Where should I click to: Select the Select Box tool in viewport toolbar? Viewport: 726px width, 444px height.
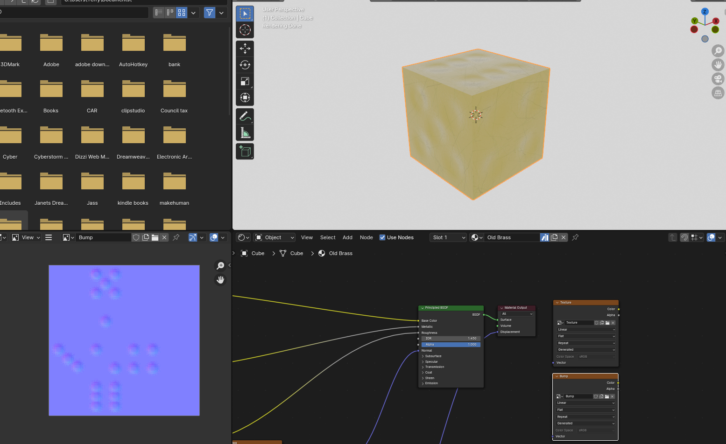[x=245, y=14]
